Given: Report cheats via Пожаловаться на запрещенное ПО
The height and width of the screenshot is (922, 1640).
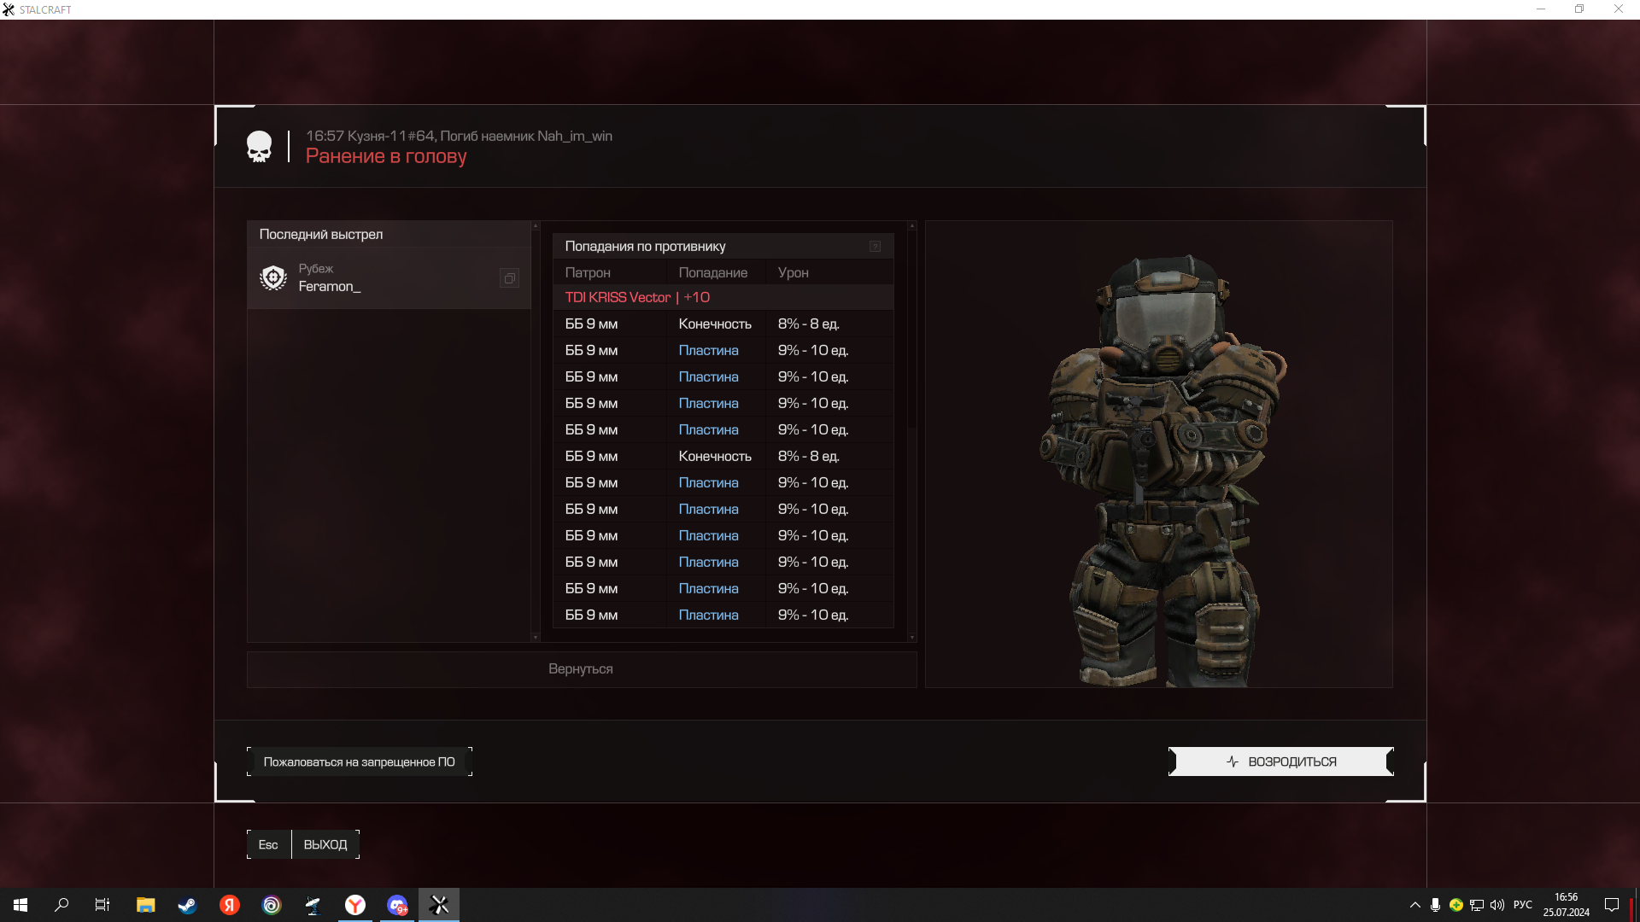Looking at the screenshot, I should [x=360, y=762].
